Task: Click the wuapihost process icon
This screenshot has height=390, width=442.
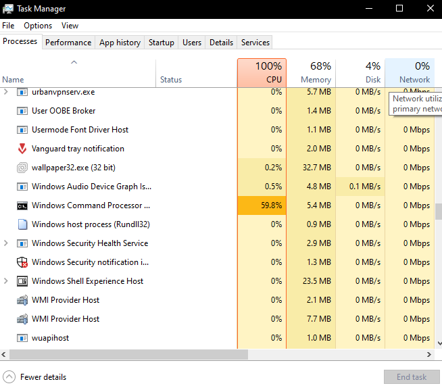Action: pyautogui.click(x=22, y=338)
